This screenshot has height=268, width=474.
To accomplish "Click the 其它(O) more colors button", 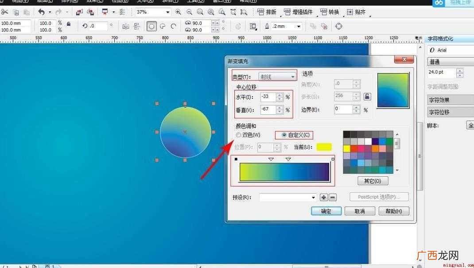I will (373, 181).
